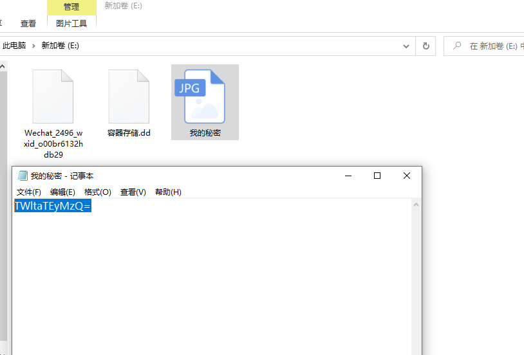Click the Notepad icon in title bar
The width and height of the screenshot is (524, 355).
click(23, 176)
